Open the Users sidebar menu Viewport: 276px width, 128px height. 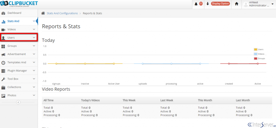19,38
